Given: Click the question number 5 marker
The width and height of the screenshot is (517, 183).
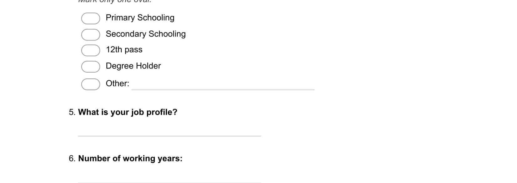Looking at the screenshot, I should (x=72, y=112).
